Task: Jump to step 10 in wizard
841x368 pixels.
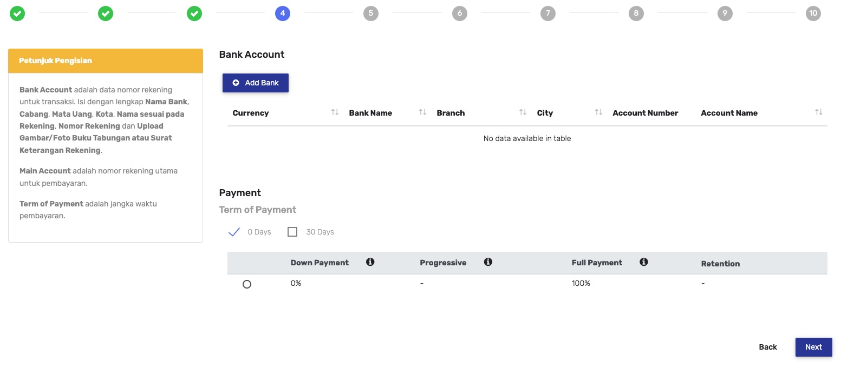Action: click(x=813, y=14)
